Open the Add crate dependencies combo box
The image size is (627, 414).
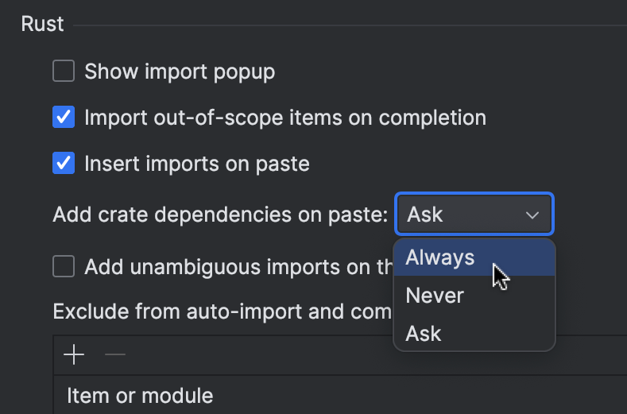[x=473, y=215]
